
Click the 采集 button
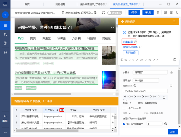pos(148,12)
